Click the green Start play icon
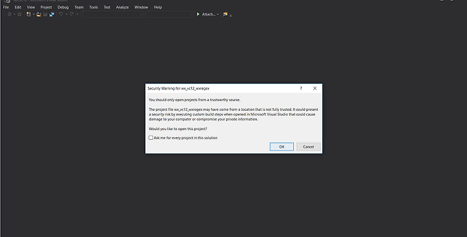Screen dimensions: 467x237 [x=198, y=14]
